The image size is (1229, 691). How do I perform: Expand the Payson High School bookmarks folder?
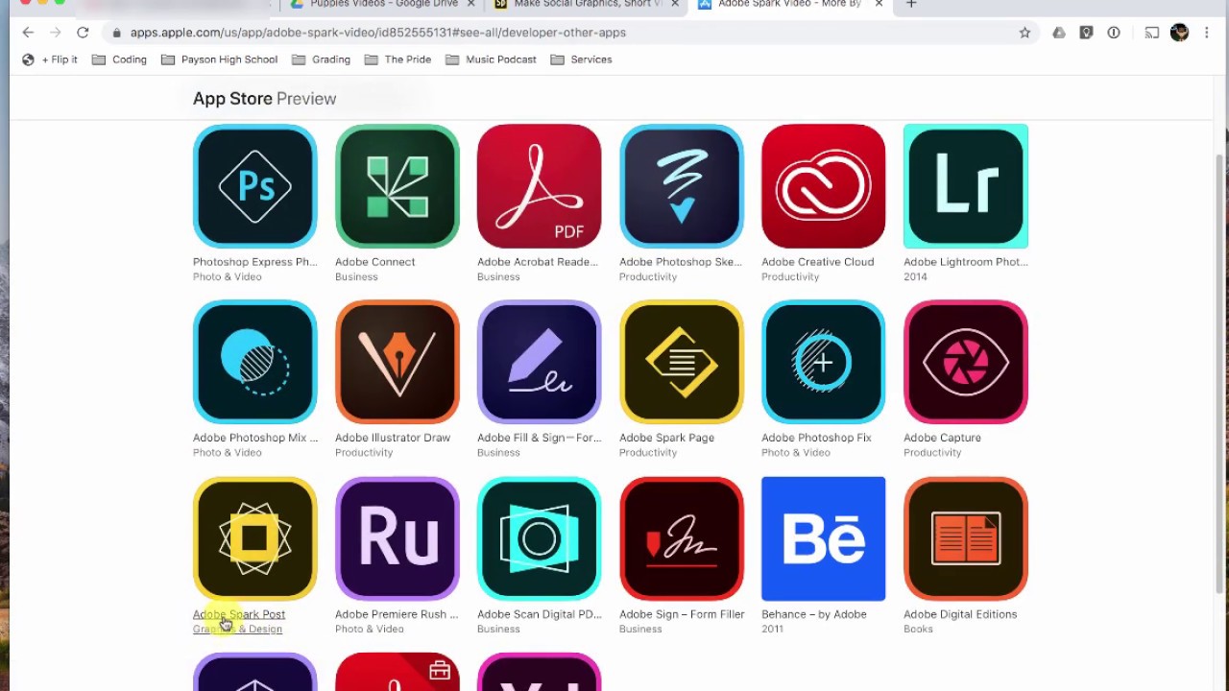(220, 60)
